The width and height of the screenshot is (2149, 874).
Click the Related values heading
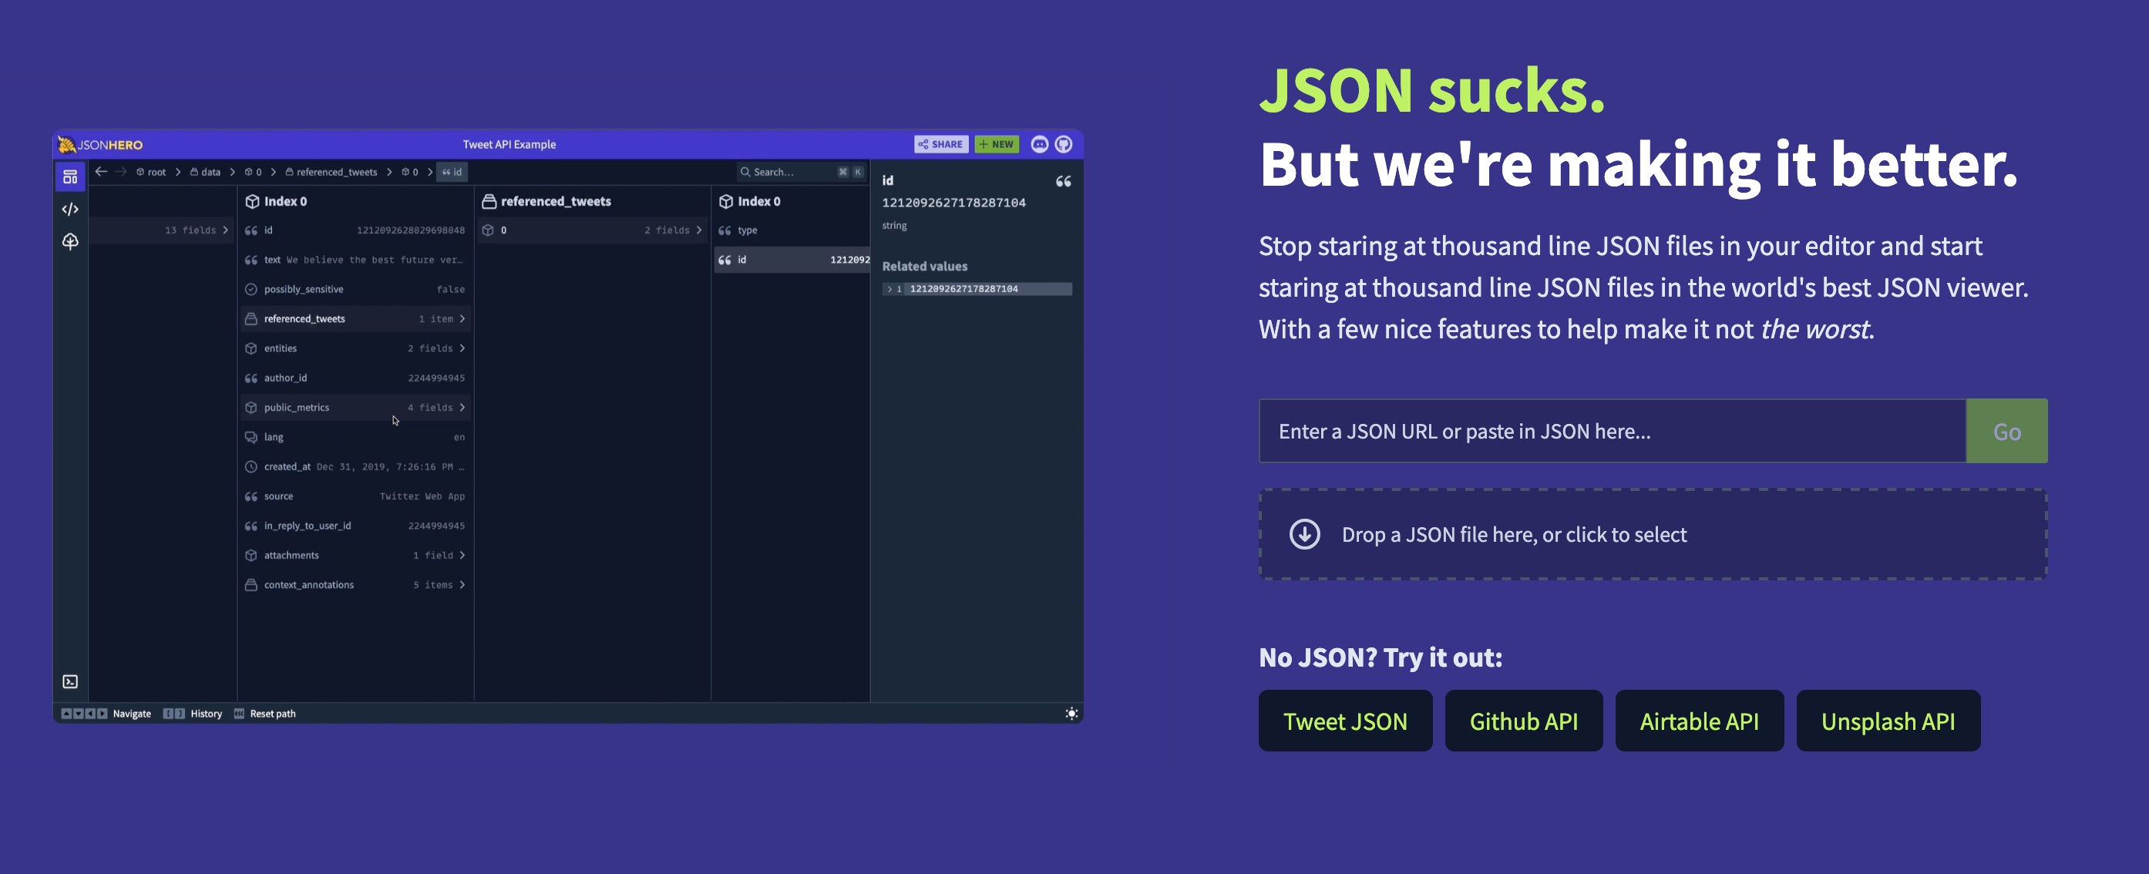924,266
